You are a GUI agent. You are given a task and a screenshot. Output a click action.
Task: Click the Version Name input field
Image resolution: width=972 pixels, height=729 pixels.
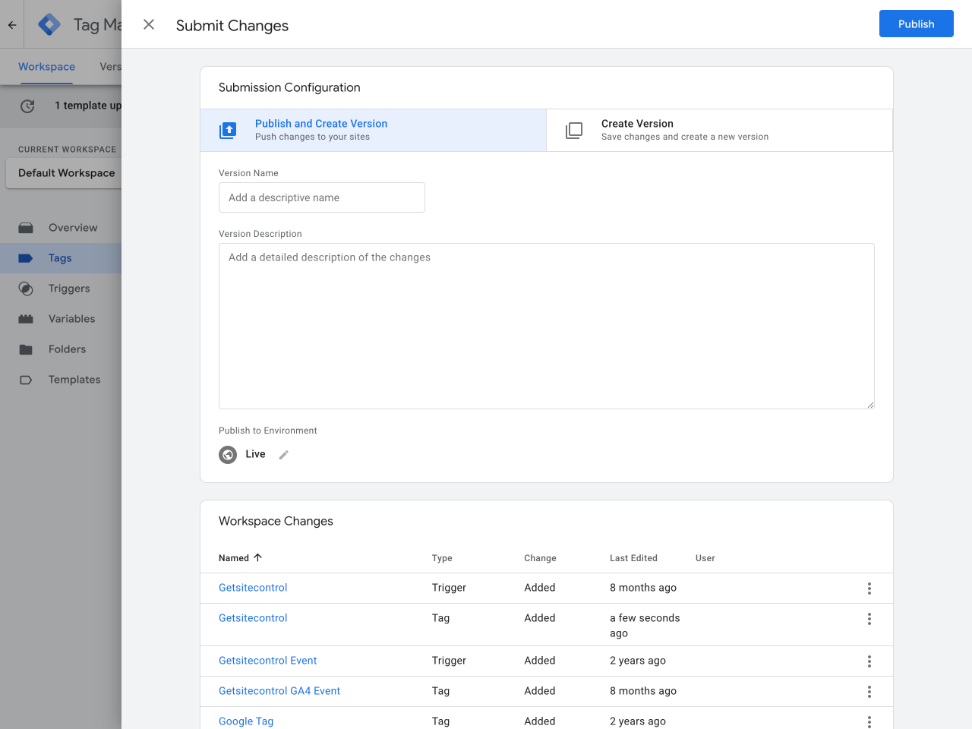click(x=322, y=197)
